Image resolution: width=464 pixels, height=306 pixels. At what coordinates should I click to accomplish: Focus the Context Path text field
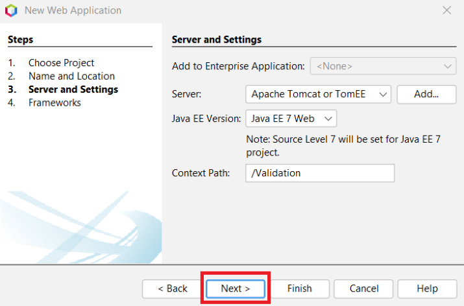click(x=320, y=173)
